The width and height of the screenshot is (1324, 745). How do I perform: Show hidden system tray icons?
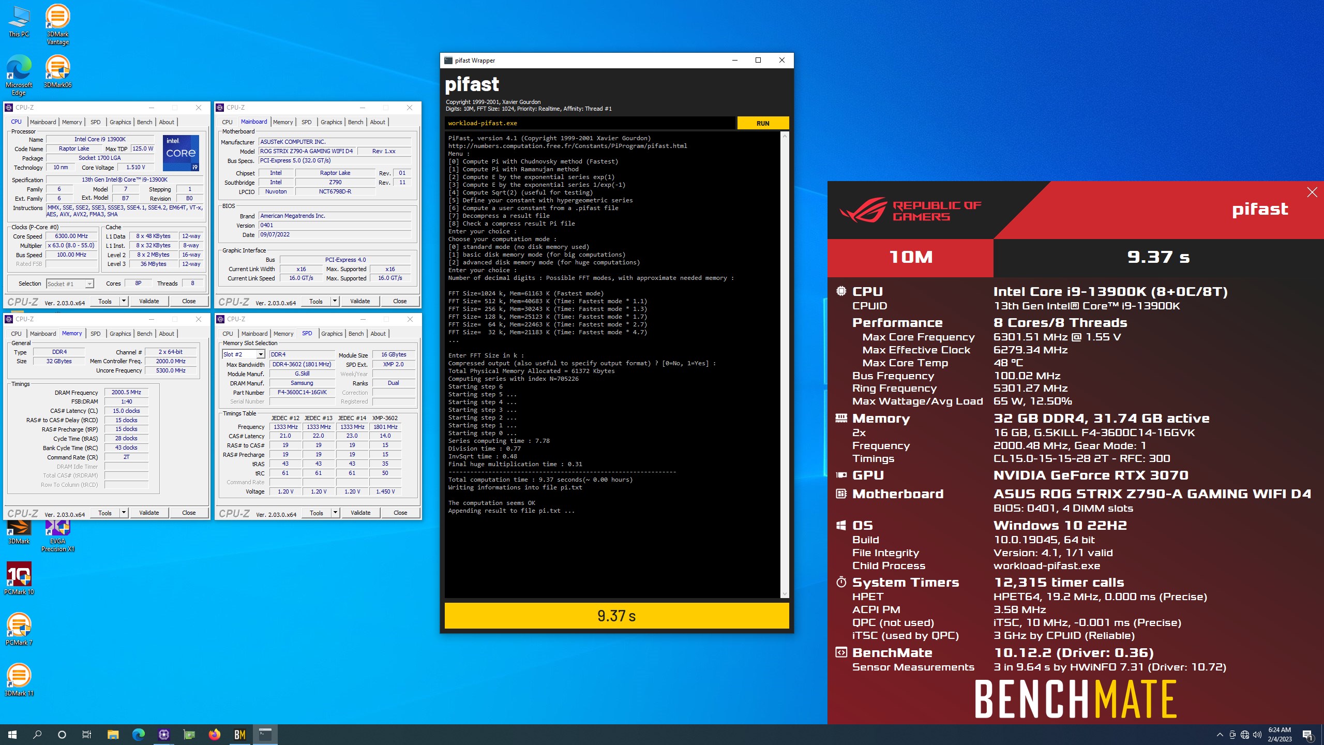1220,735
